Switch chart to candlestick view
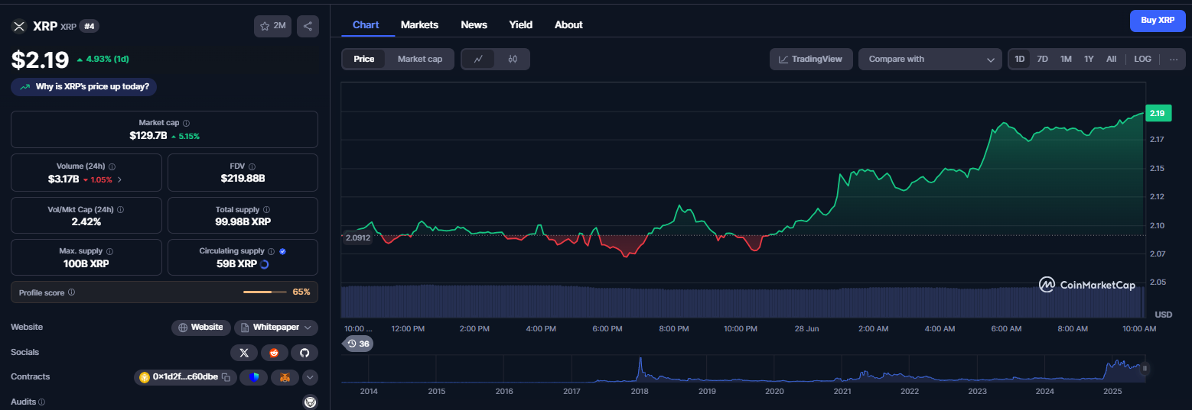 pyautogui.click(x=513, y=59)
